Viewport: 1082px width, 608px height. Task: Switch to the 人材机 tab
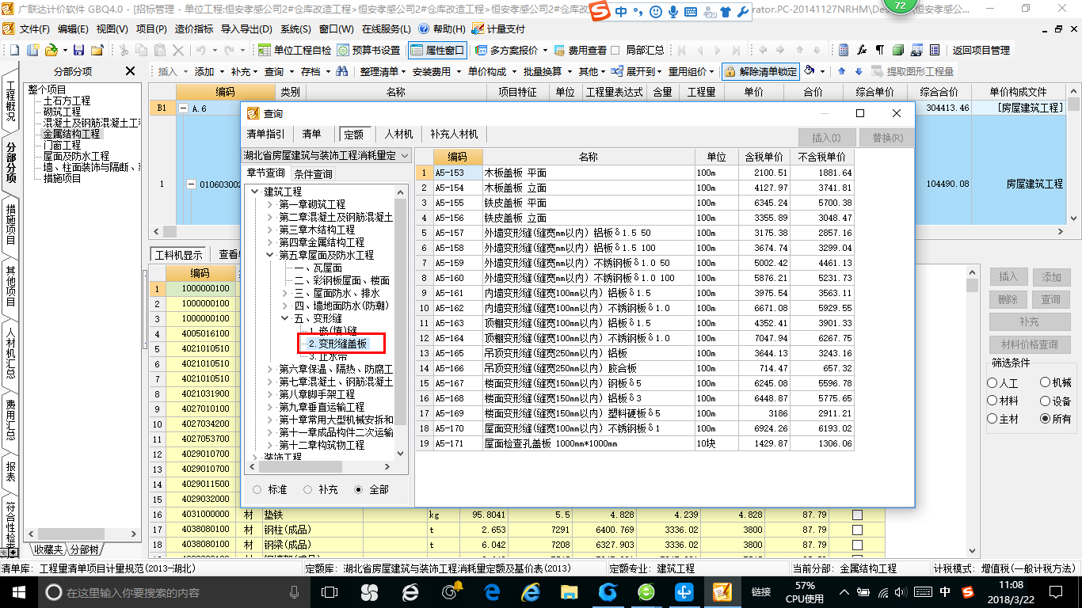tap(398, 135)
